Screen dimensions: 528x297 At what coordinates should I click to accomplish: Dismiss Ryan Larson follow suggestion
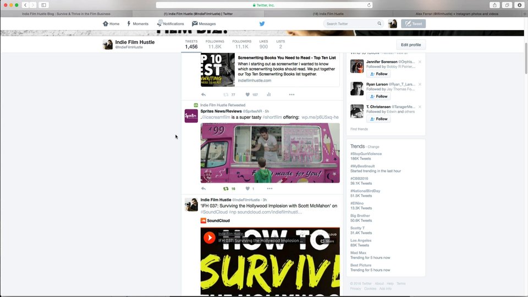[x=420, y=85]
